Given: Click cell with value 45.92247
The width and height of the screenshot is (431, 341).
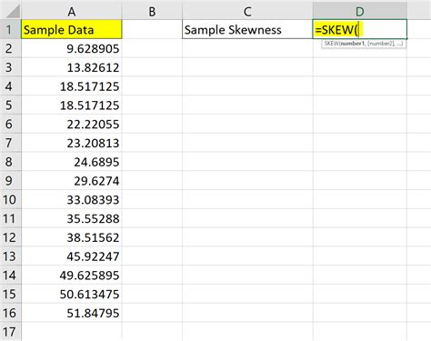Looking at the screenshot, I should (72, 256).
